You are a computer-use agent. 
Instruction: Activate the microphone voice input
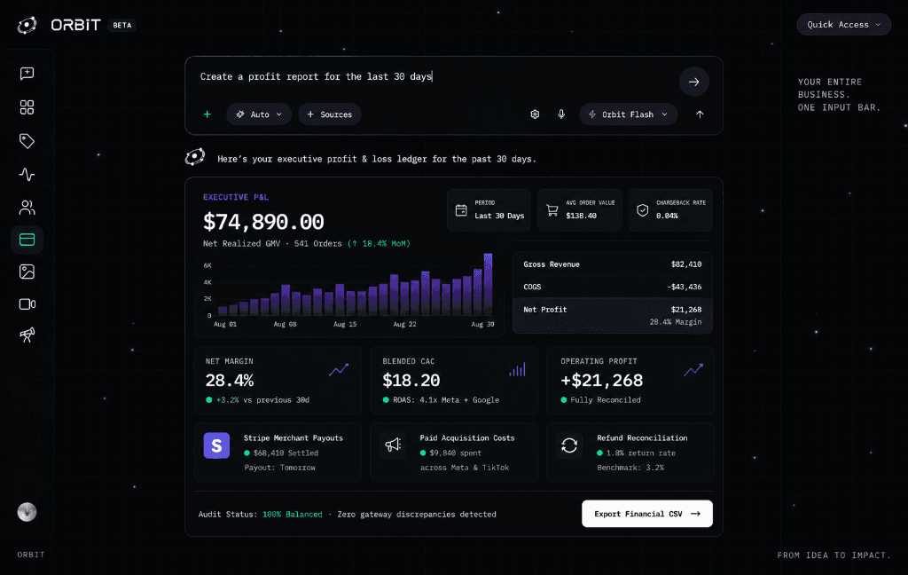point(561,114)
